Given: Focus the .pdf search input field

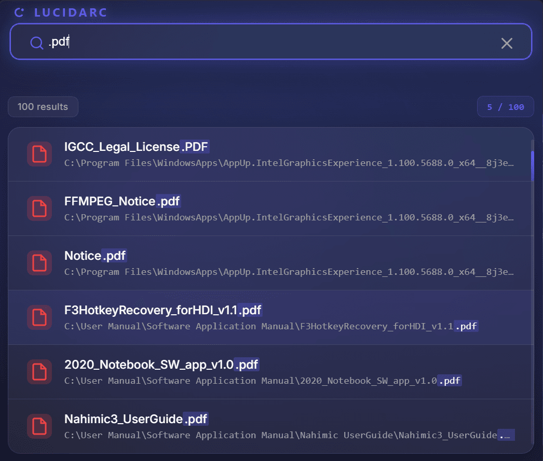Looking at the screenshot, I should 271,42.
